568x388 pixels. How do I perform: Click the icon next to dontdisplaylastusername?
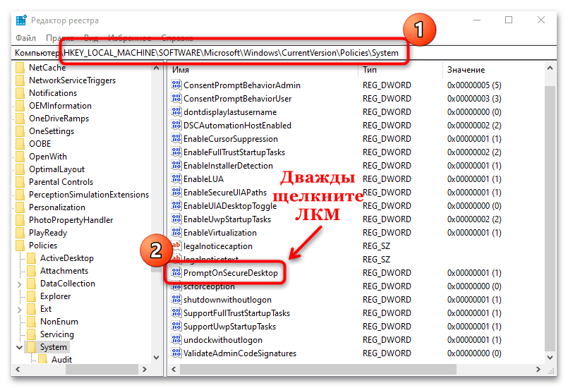tap(176, 112)
